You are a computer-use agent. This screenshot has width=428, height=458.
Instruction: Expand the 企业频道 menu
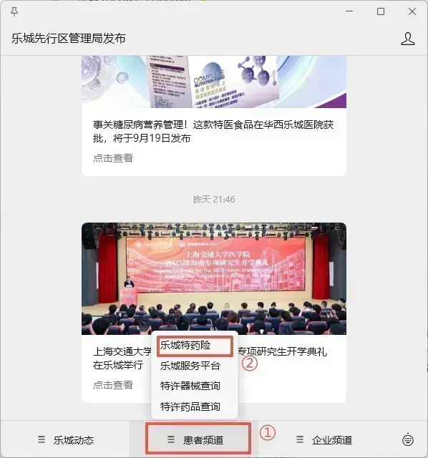click(x=324, y=439)
